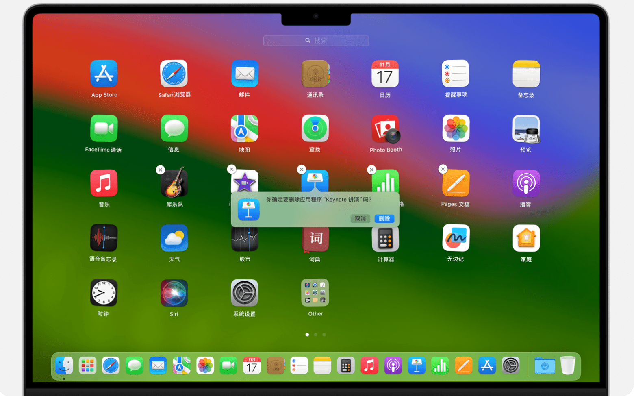Image resolution: width=634 pixels, height=396 pixels.
Task: Remove 库乐队 using its X badge
Action: [161, 170]
